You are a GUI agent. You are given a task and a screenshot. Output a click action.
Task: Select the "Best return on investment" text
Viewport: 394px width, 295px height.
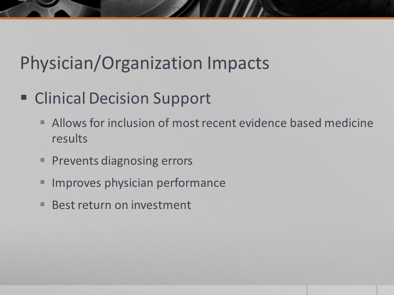[x=121, y=205]
